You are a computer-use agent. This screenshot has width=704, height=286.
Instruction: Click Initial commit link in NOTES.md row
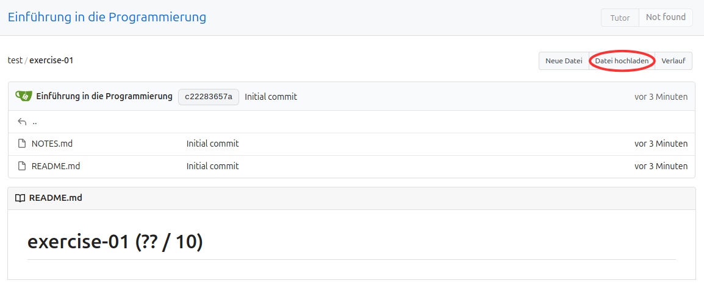(212, 144)
